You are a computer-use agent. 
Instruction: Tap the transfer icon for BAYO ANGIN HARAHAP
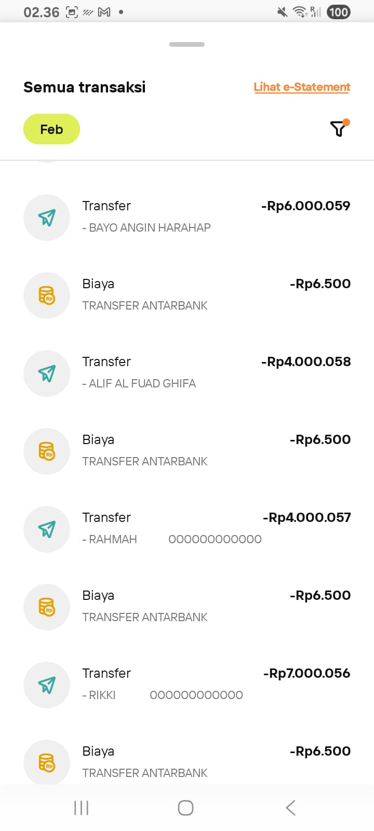click(x=47, y=218)
